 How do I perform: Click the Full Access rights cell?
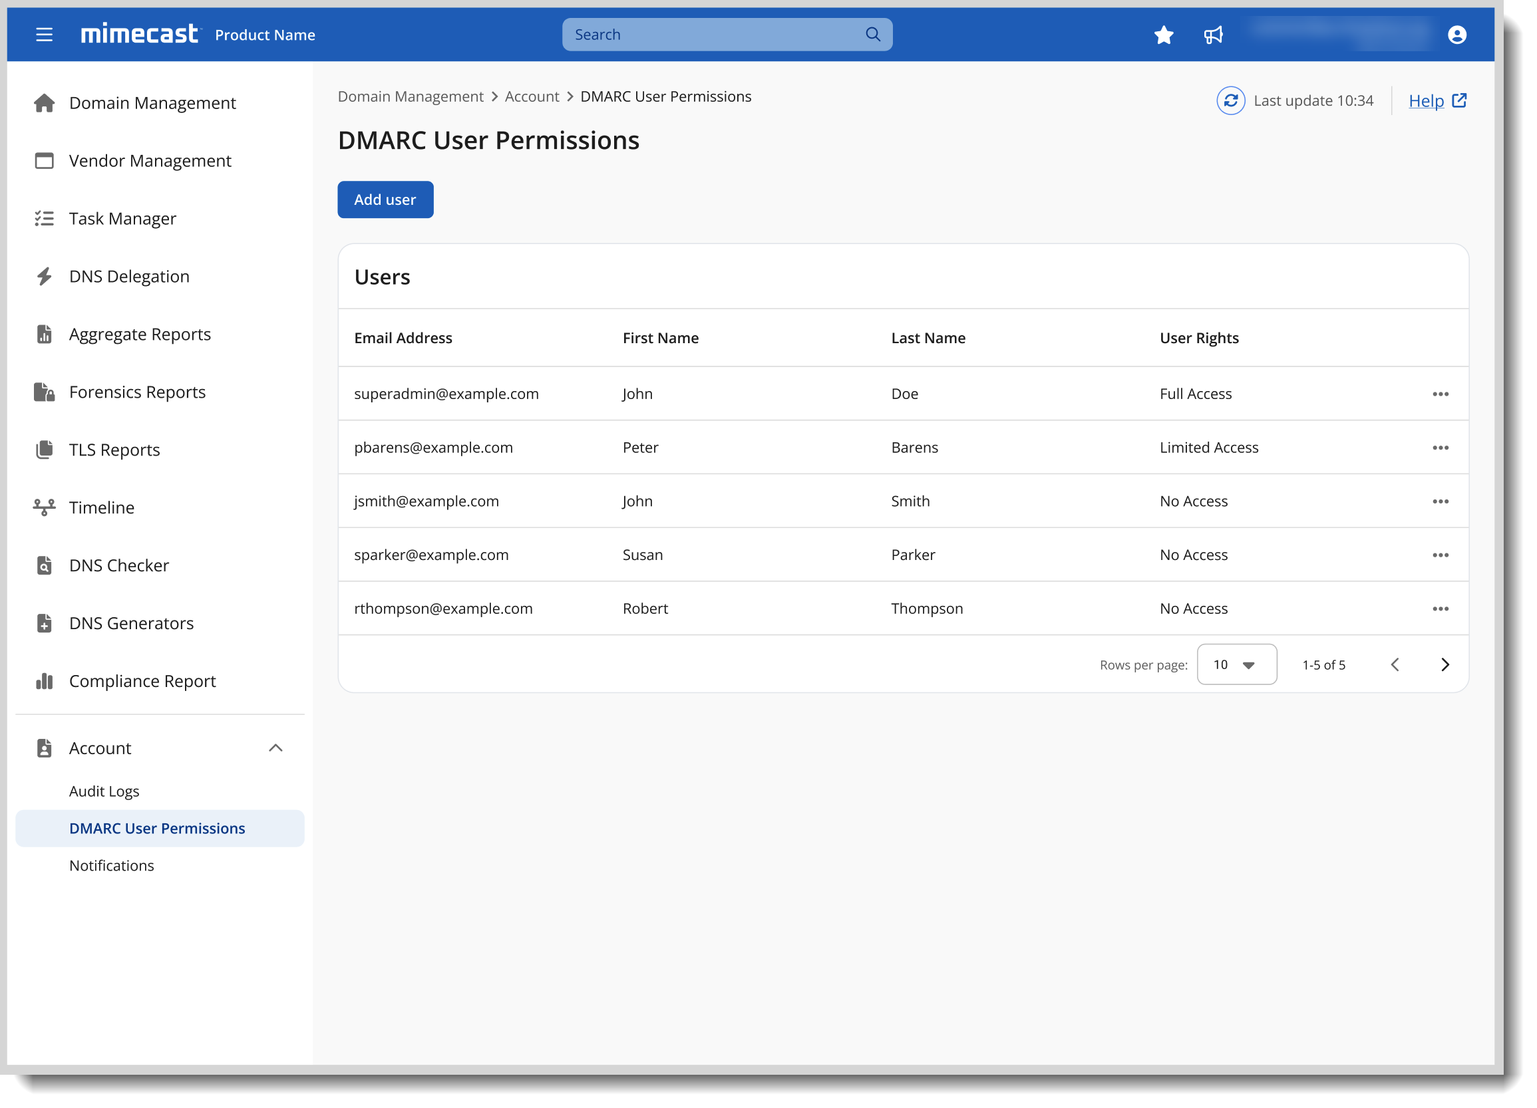tap(1196, 394)
